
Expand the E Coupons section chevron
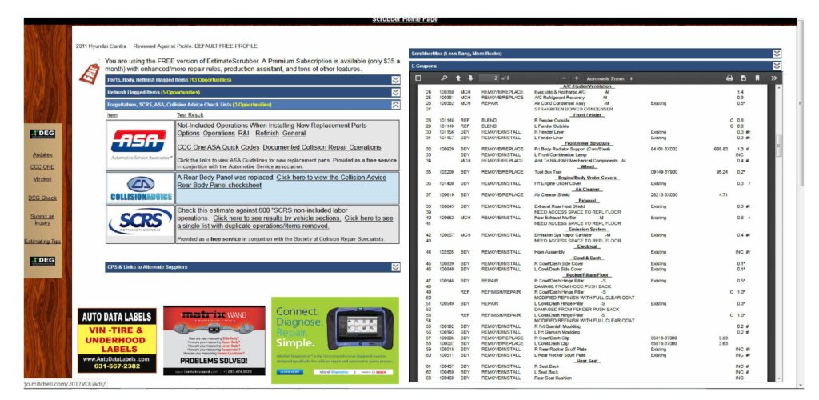click(777, 66)
